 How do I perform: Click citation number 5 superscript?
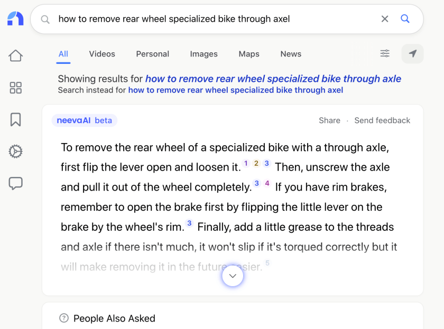[x=267, y=263]
